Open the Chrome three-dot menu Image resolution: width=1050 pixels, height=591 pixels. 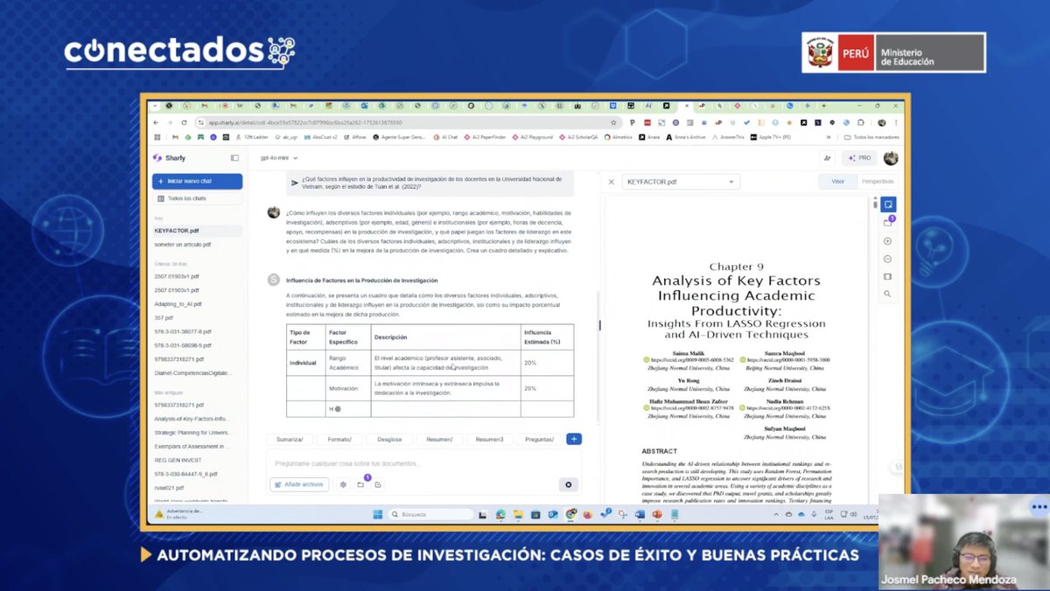pyautogui.click(x=896, y=122)
